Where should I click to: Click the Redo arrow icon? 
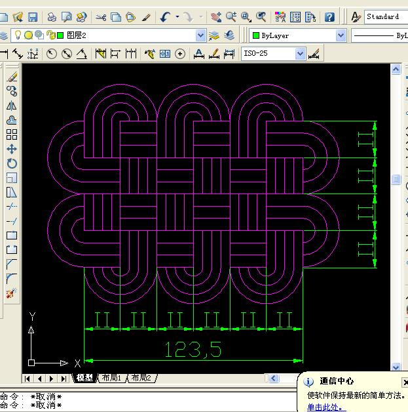click(188, 17)
